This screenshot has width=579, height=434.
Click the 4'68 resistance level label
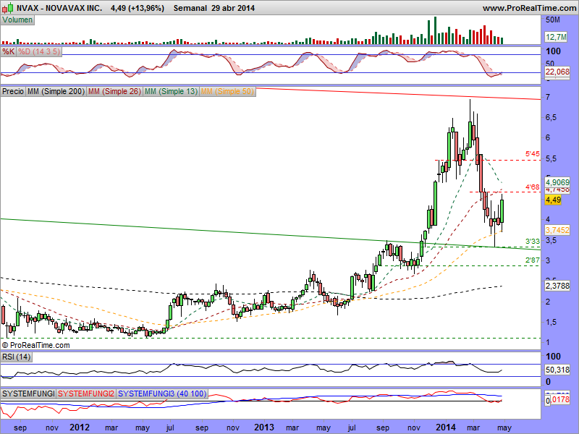click(533, 187)
